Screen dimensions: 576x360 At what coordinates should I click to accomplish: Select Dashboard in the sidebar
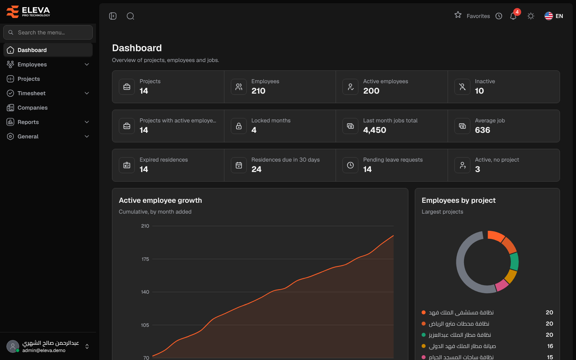pos(48,50)
